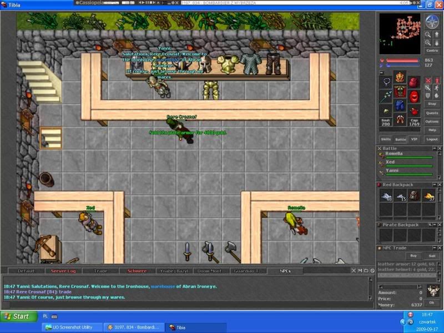Enable defensive fight mode
Viewport: 444px width, 333px height.
[x=428, y=95]
